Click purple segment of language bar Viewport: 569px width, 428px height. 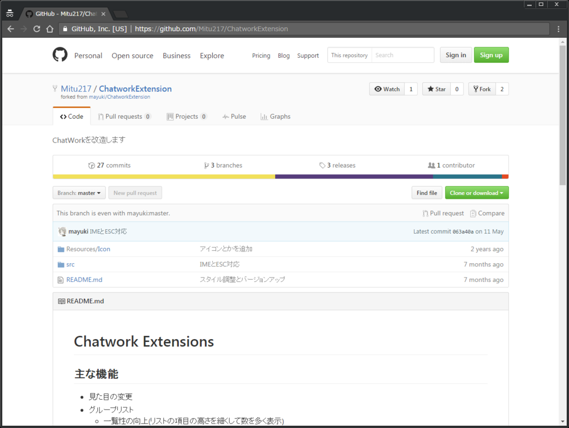354,177
